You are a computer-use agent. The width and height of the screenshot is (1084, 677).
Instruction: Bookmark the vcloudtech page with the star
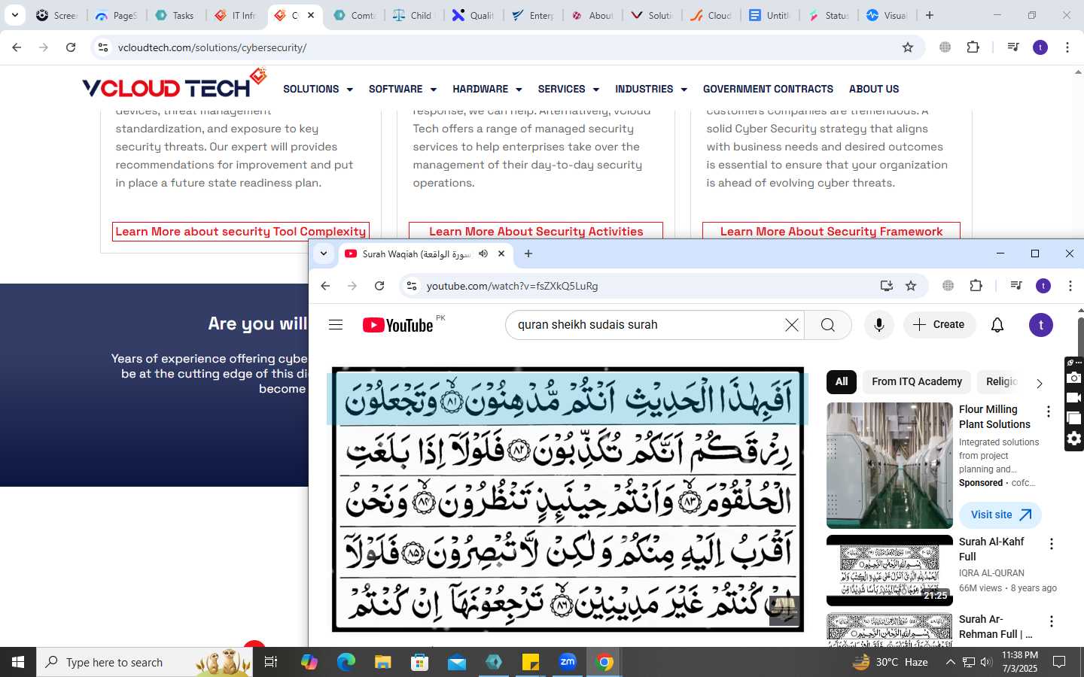908,47
